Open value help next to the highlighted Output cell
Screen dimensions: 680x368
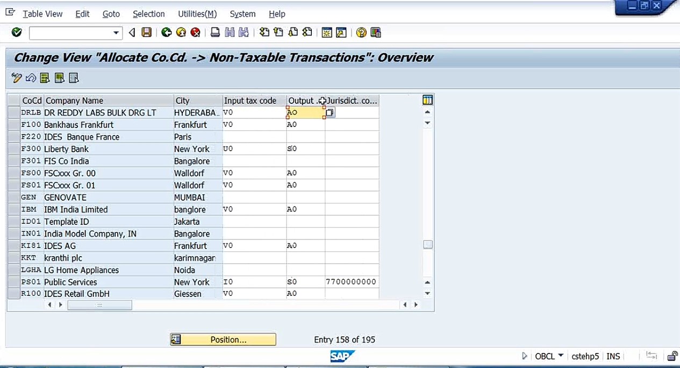click(330, 112)
